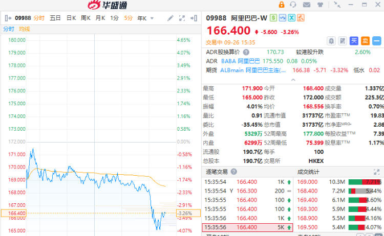The width and height of the screenshot is (384, 236).
Task: Collapse right panel arrow icon in chart toolbar
Action: pyautogui.click(x=194, y=18)
